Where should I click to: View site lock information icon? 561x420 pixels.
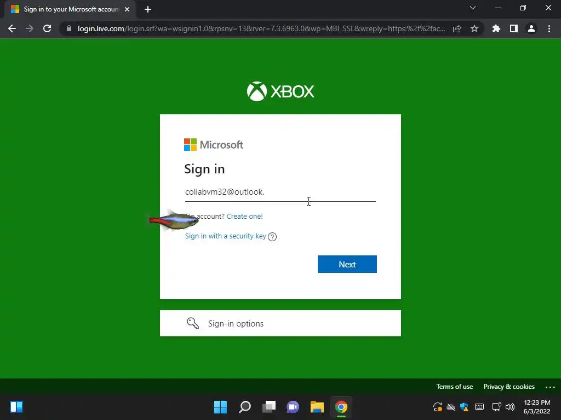tap(69, 28)
